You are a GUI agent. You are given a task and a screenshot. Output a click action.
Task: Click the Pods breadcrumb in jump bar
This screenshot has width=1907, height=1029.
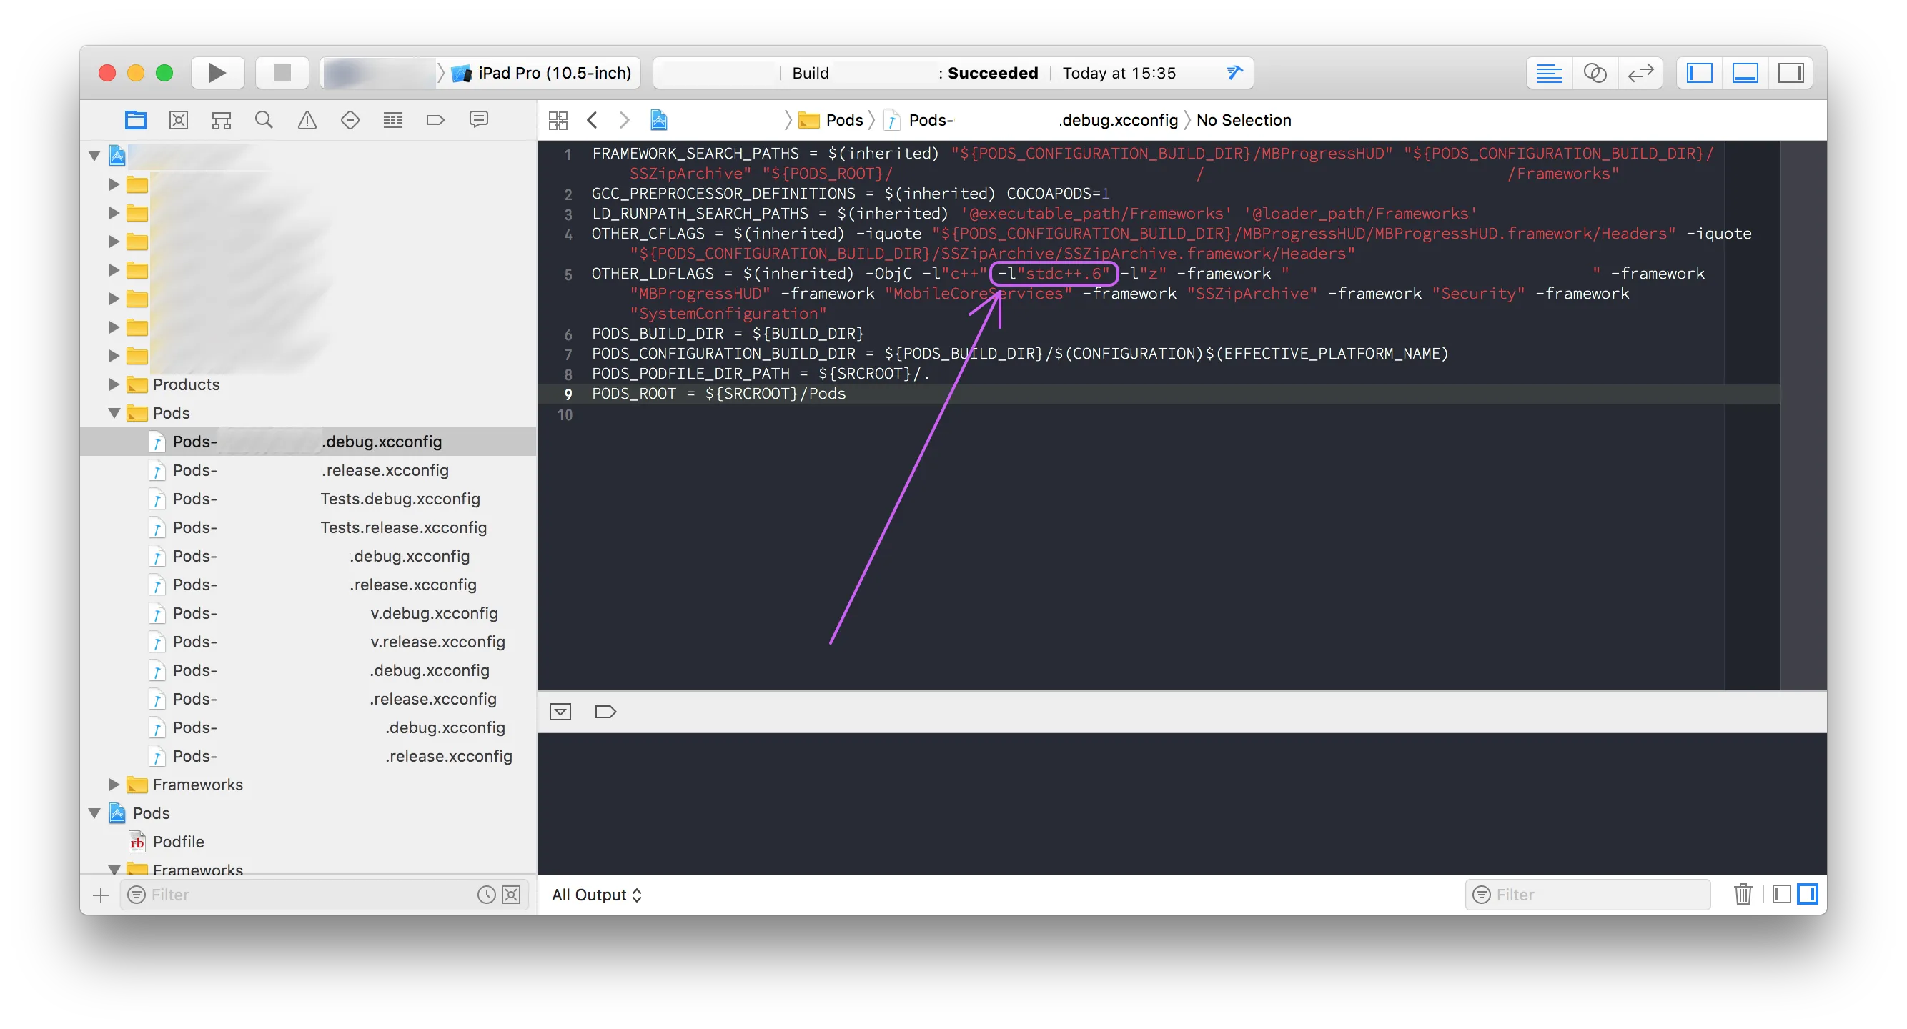[844, 120]
